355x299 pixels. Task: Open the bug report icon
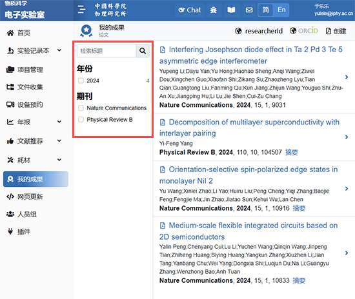213,10
